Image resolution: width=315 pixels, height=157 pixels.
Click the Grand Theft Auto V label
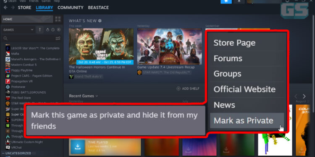[88, 77]
